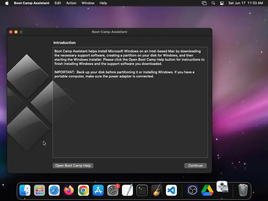The width and height of the screenshot is (268, 201).
Task: Click the date and time in menu bar
Action: point(245,3)
